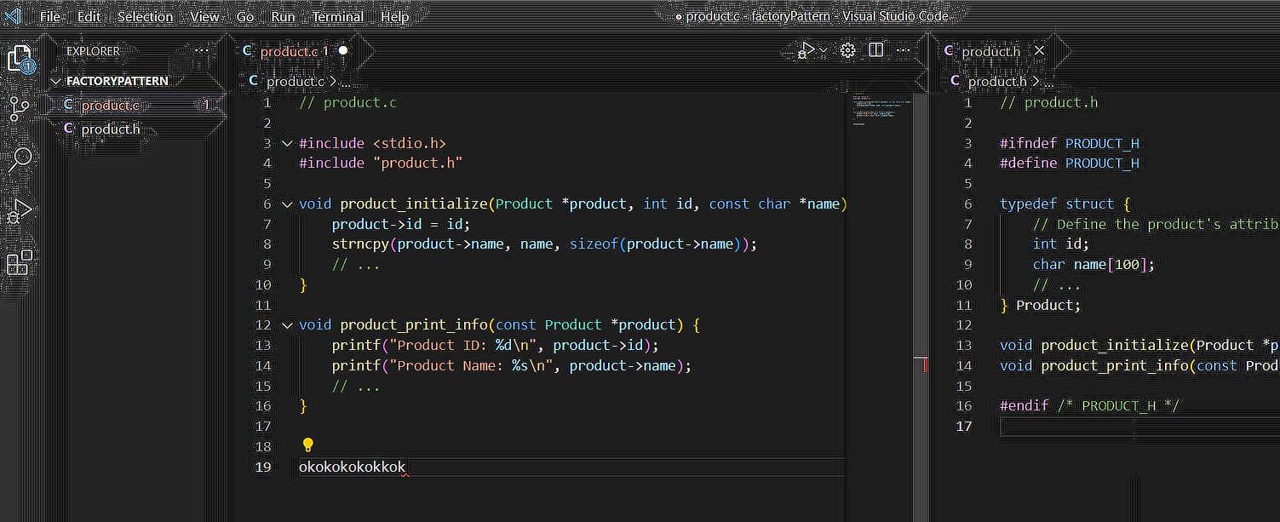Switch to the product.h tab

point(990,51)
